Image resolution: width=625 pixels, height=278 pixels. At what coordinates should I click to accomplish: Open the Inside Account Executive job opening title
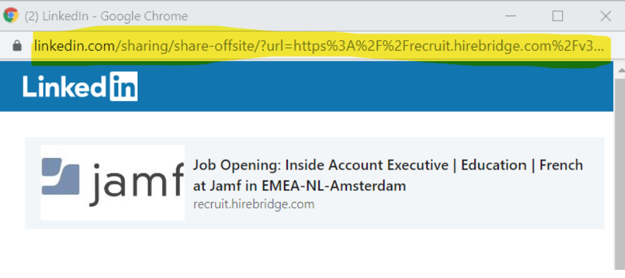388,166
